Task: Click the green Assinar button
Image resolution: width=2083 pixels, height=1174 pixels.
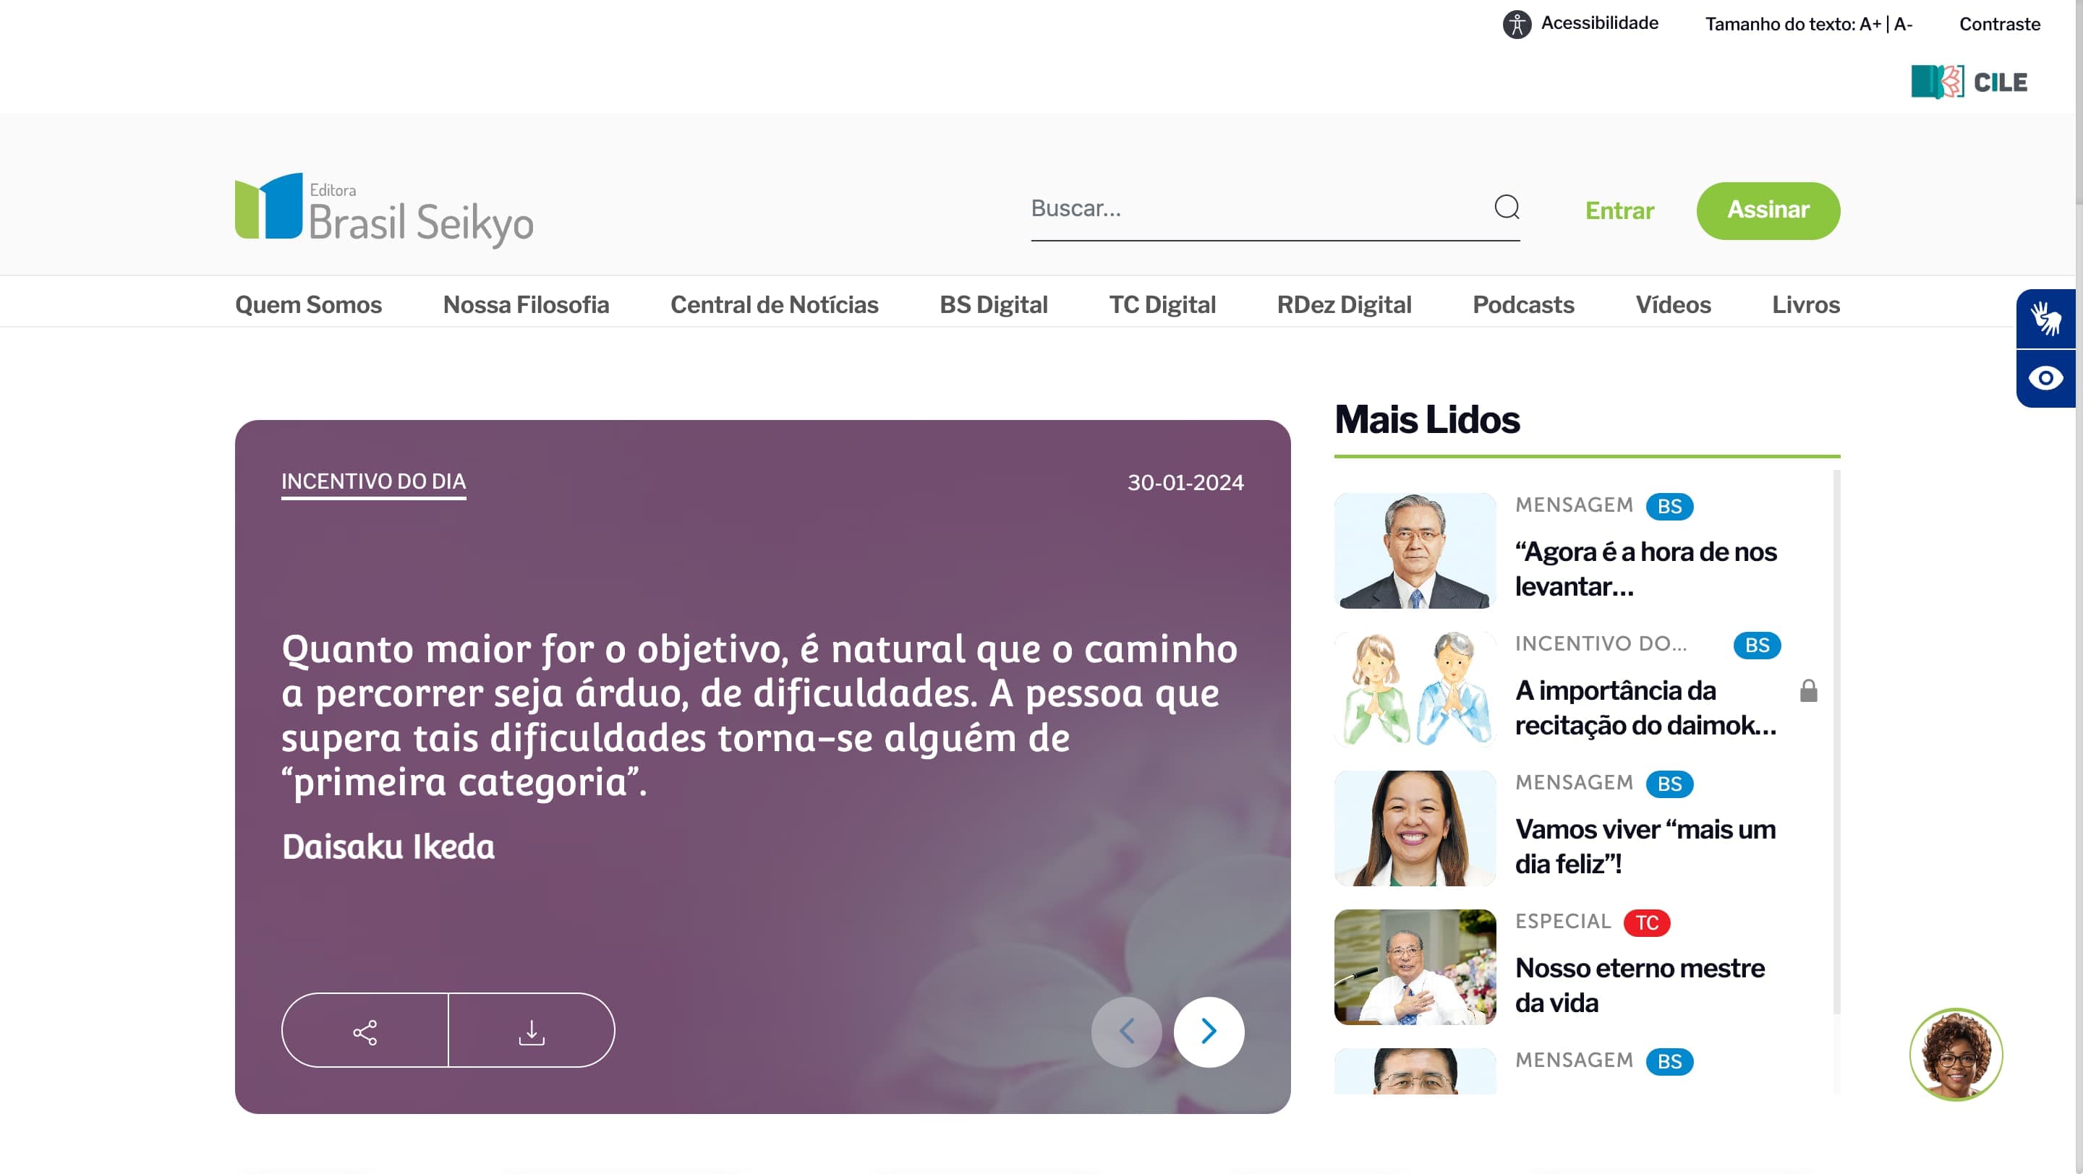Action: click(x=1768, y=210)
